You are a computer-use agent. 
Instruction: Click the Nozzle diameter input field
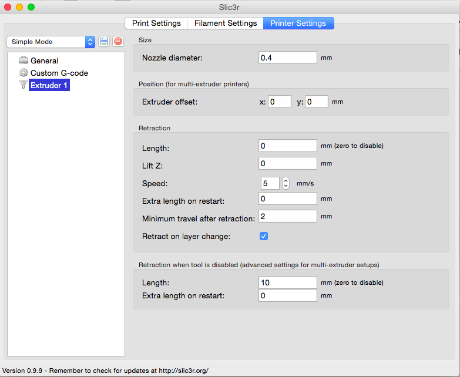[287, 58]
